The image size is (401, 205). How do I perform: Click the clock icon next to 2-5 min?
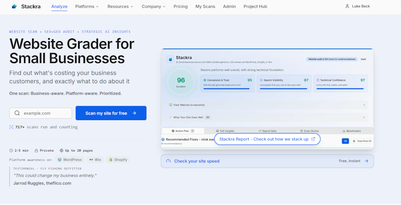tap(11, 151)
